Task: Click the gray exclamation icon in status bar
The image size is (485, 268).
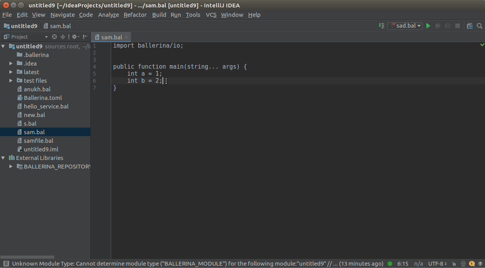Action: click(x=480, y=264)
